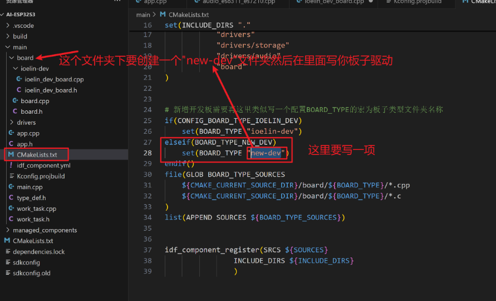Click YAML icon beside idf_component.yml

11,165
